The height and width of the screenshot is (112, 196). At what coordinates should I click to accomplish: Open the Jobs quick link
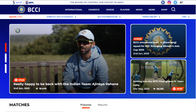[184, 17]
